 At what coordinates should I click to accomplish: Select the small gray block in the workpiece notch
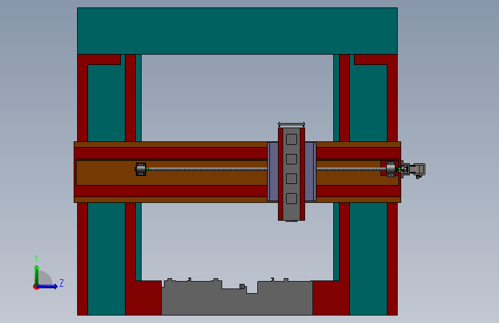242,286
